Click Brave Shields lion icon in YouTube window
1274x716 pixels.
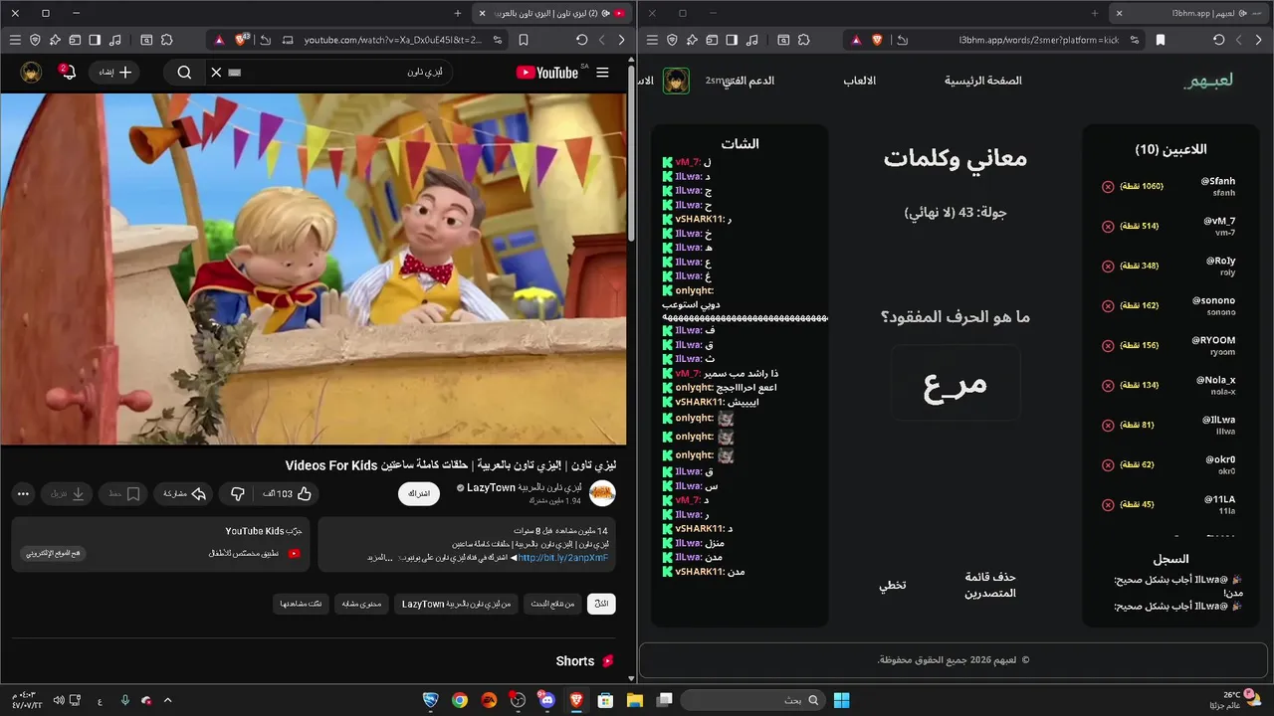pos(241,40)
